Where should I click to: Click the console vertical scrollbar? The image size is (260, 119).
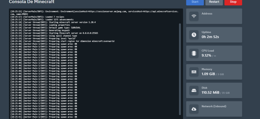(180, 69)
